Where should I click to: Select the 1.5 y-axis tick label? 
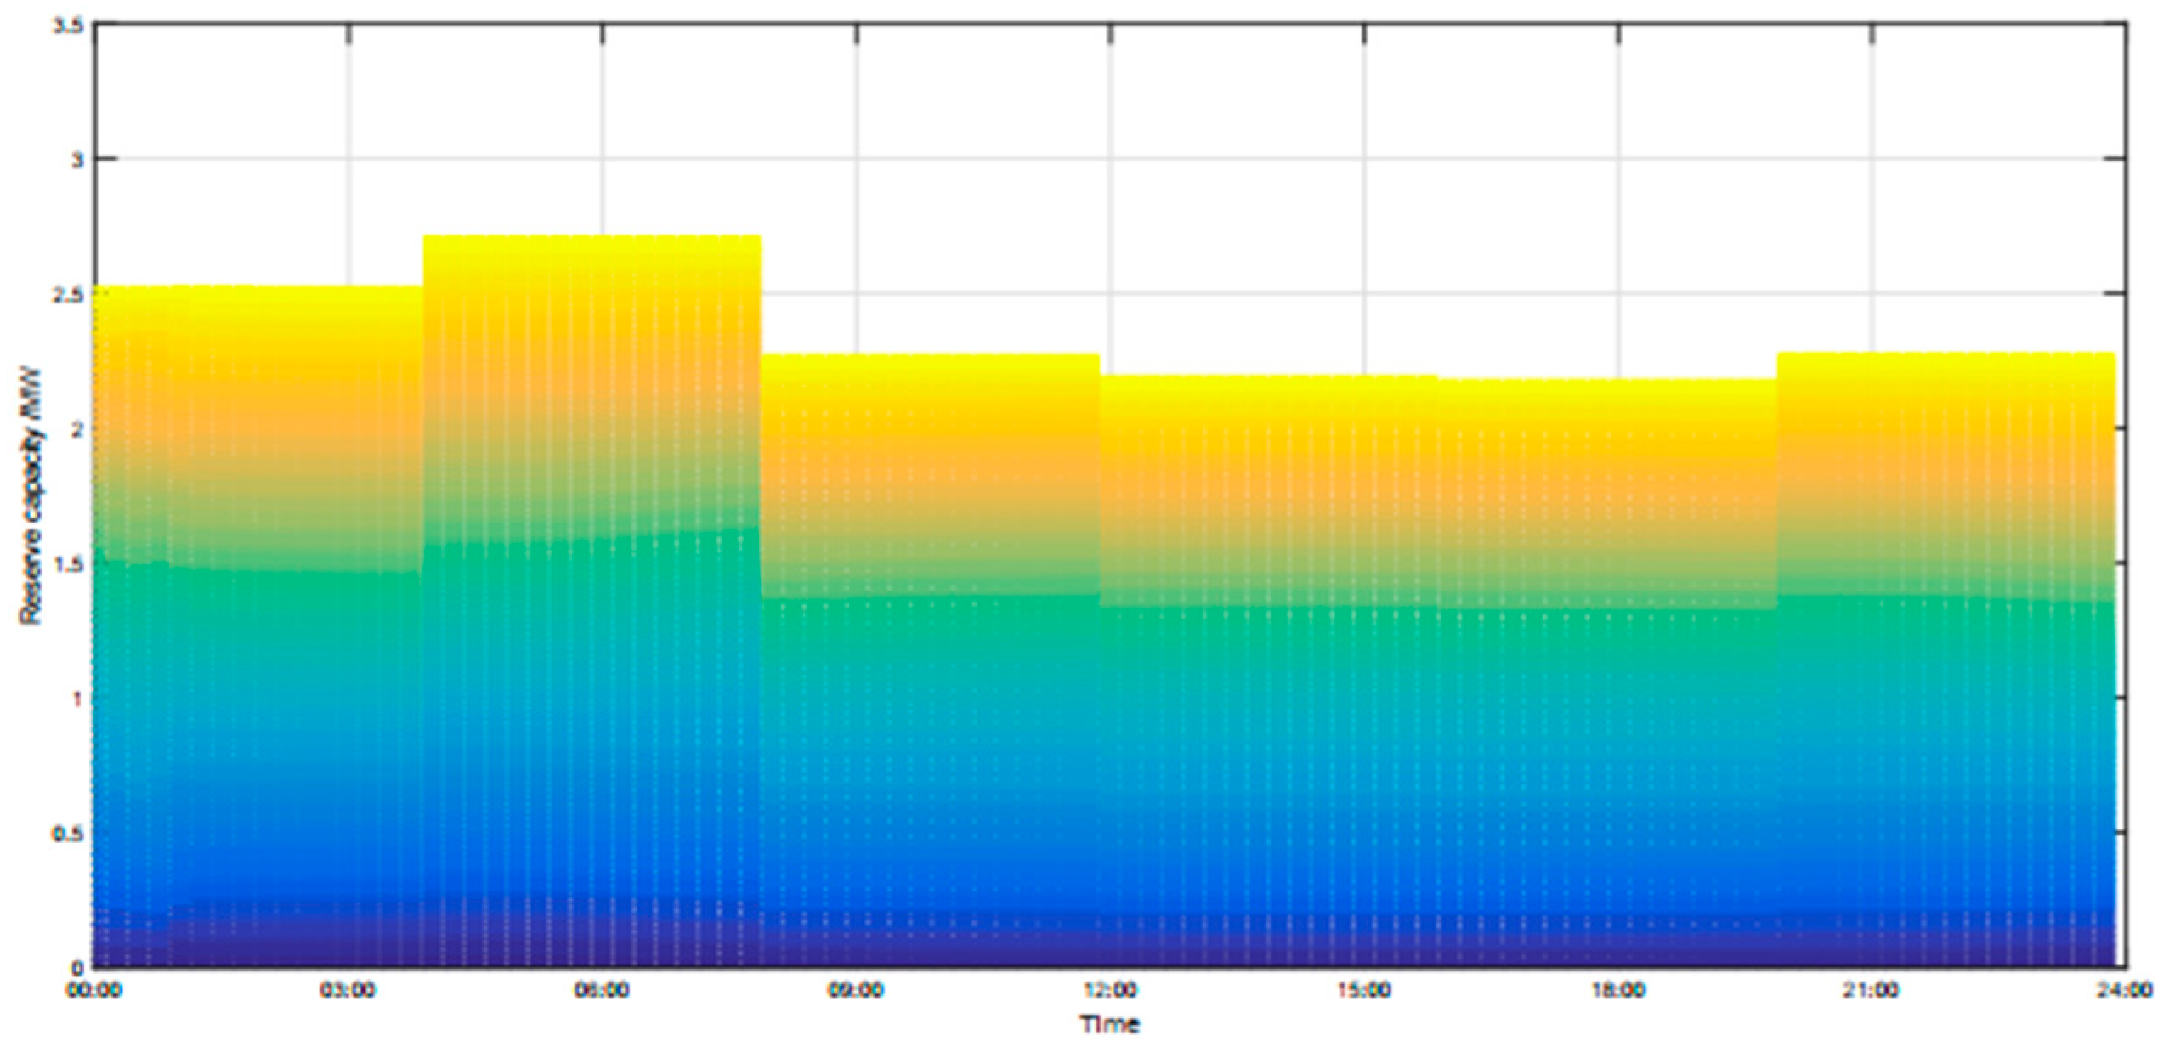(68, 563)
